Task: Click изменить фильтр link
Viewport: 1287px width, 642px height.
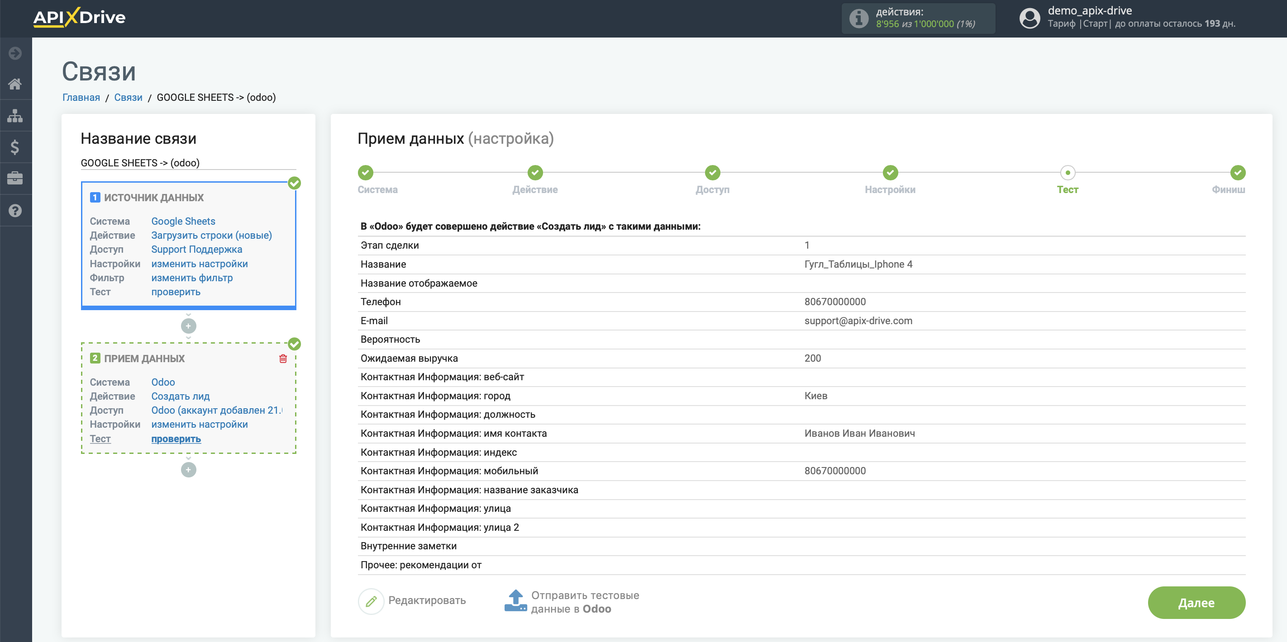Action: click(192, 278)
